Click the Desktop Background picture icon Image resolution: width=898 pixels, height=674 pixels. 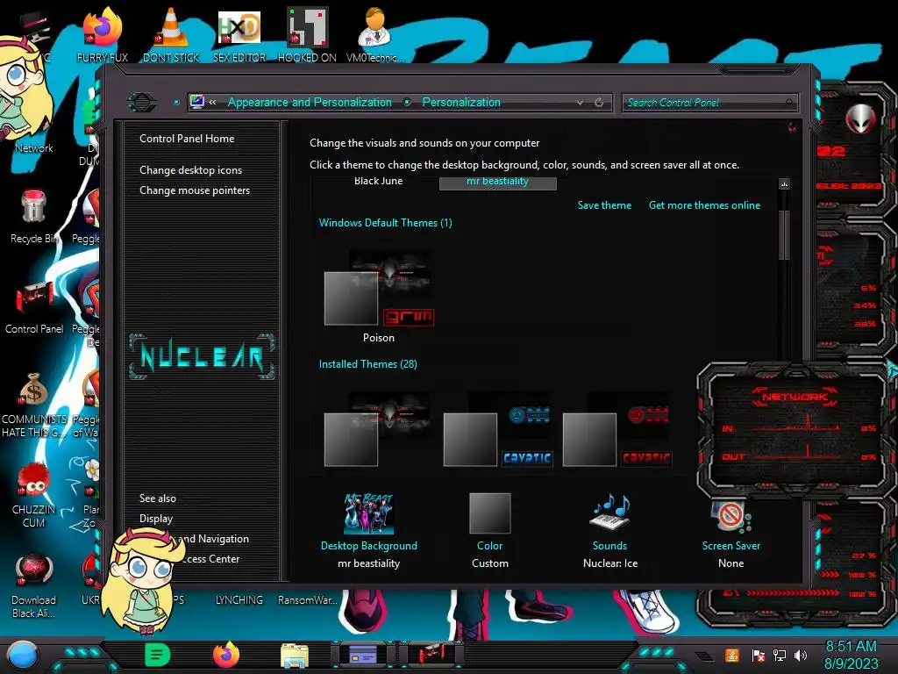click(369, 513)
